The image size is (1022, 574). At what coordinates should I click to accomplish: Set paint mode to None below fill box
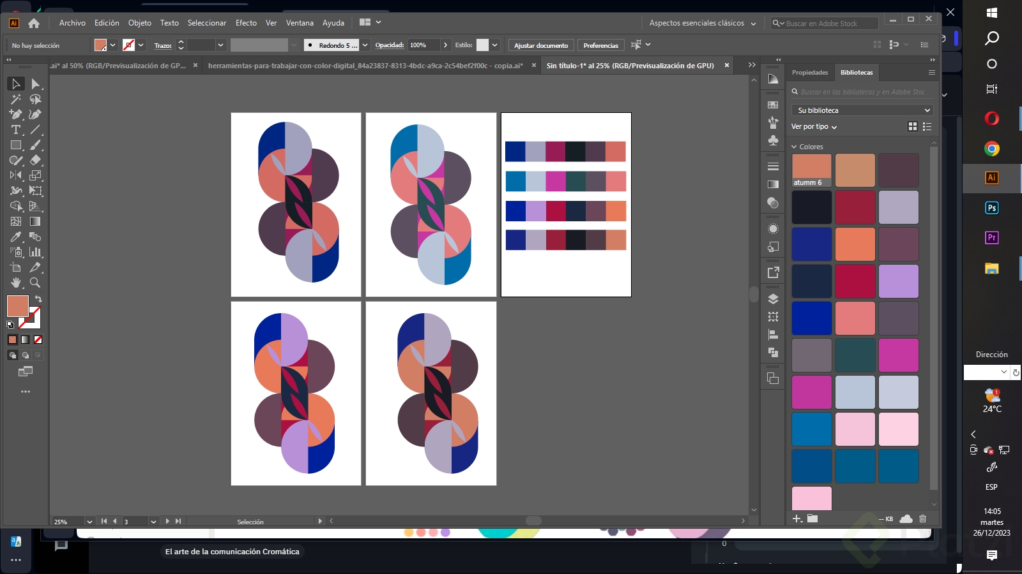(38, 340)
